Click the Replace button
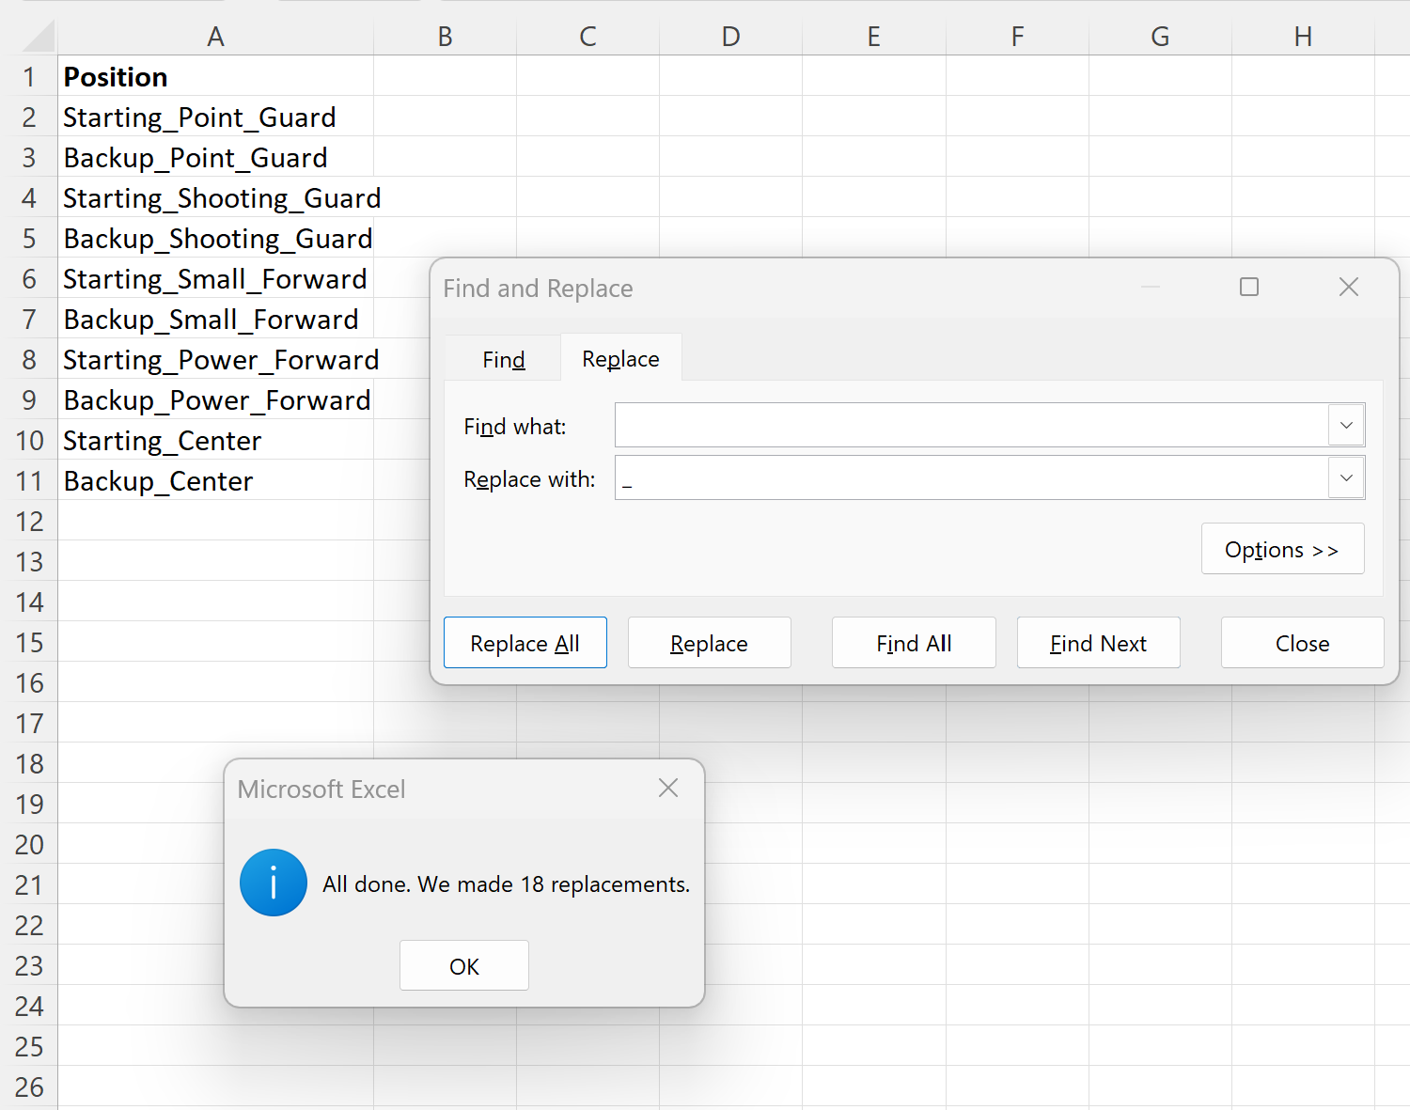The height and width of the screenshot is (1110, 1410). pyautogui.click(x=709, y=643)
